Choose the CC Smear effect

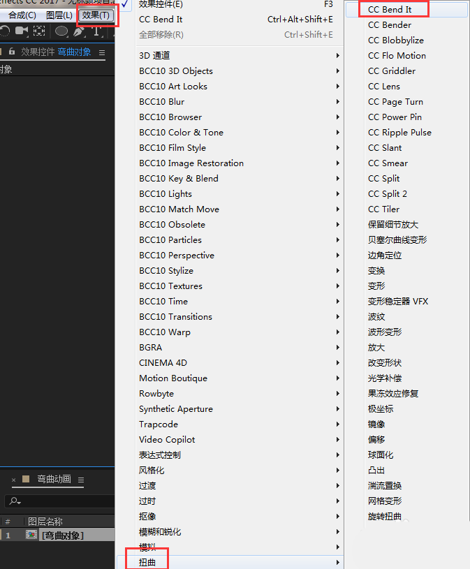[x=388, y=163]
